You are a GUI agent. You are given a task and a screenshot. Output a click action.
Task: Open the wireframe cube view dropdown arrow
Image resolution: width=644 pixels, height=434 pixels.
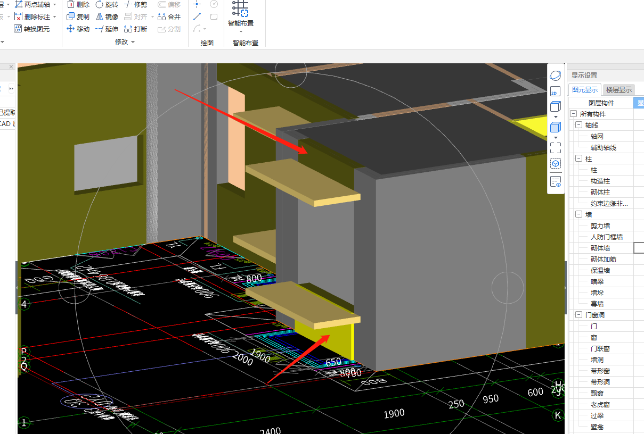(556, 116)
